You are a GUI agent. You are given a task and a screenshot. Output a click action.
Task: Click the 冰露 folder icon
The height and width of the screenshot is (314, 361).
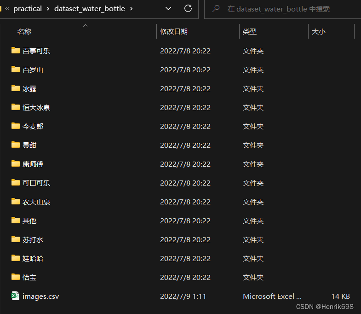16,88
